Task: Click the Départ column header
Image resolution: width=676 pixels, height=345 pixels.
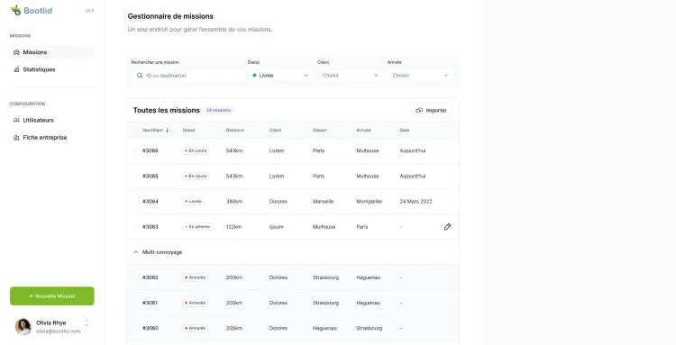Action: pos(319,130)
